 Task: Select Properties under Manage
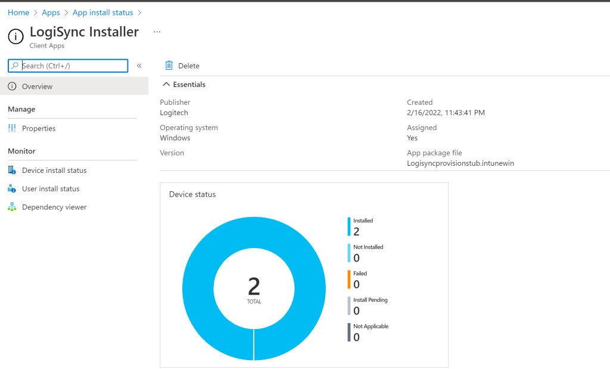point(39,129)
